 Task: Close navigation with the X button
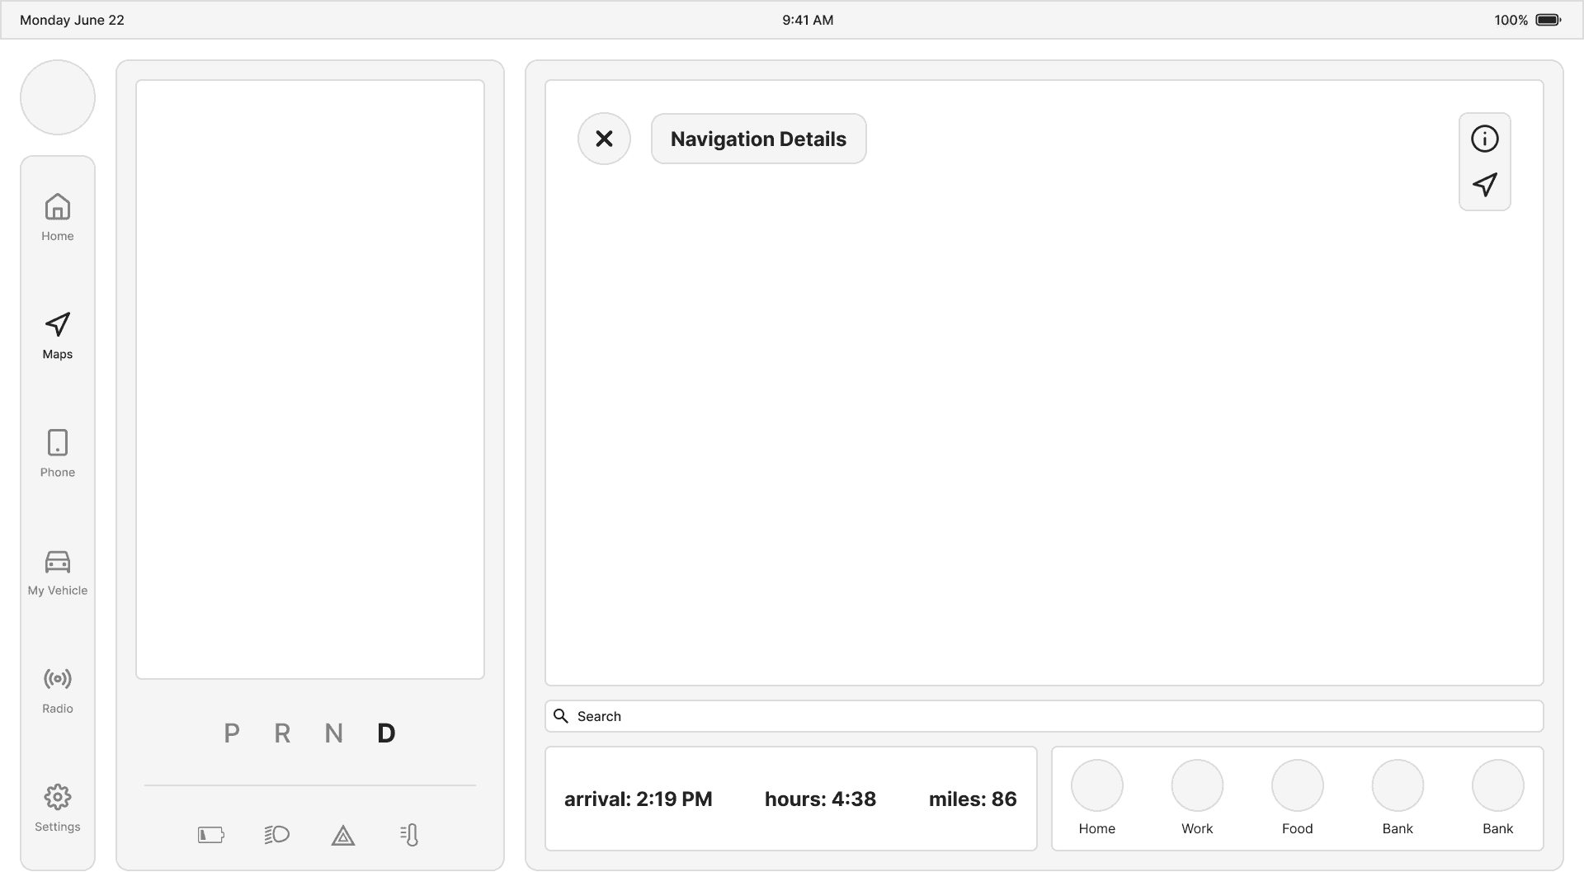coord(604,139)
